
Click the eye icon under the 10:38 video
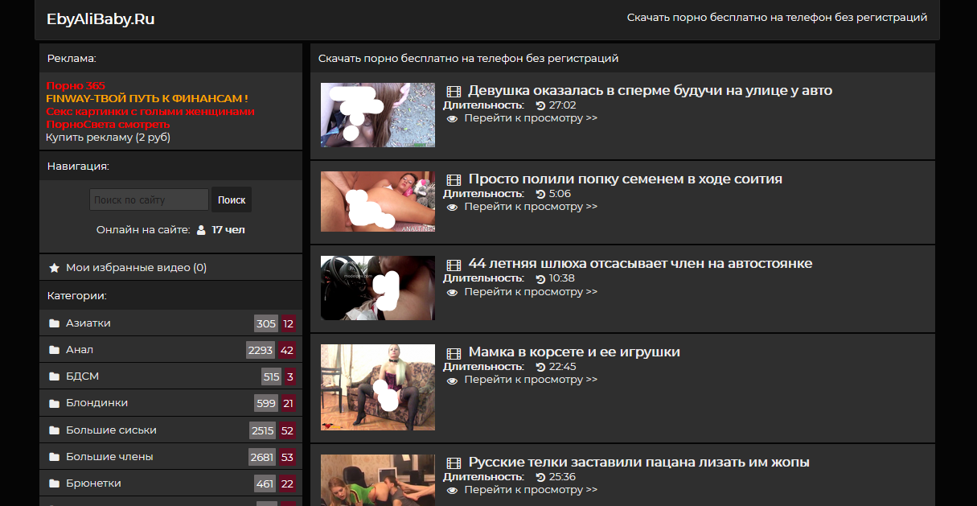(x=452, y=292)
